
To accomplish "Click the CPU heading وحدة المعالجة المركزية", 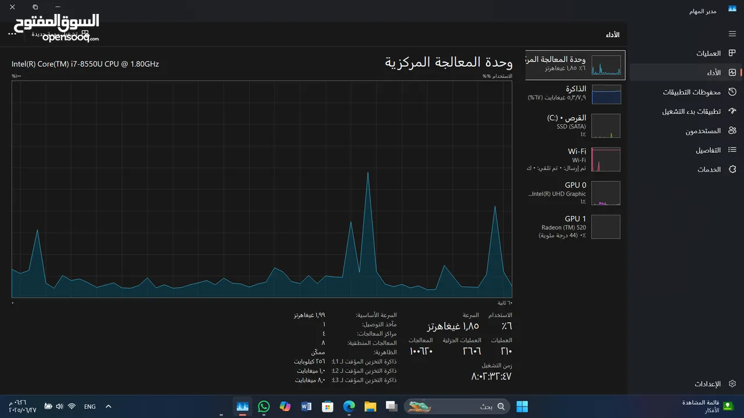I will coord(449,62).
